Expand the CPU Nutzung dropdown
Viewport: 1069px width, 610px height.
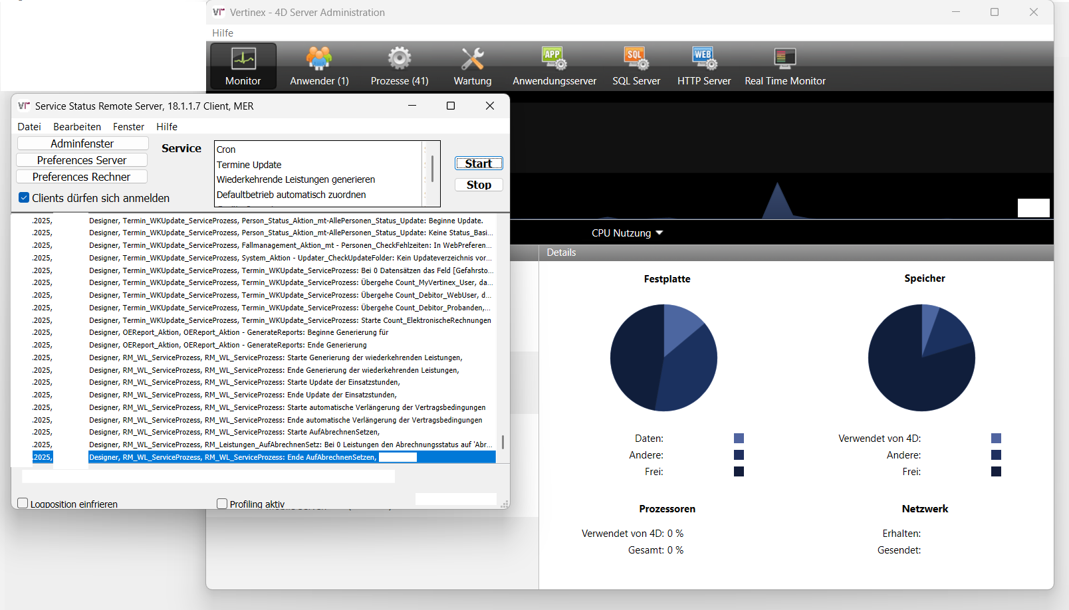point(627,233)
